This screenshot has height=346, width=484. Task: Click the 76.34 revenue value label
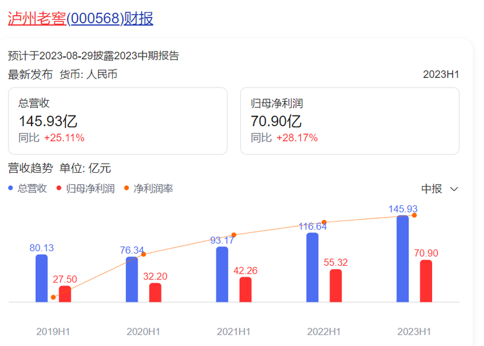[132, 250]
